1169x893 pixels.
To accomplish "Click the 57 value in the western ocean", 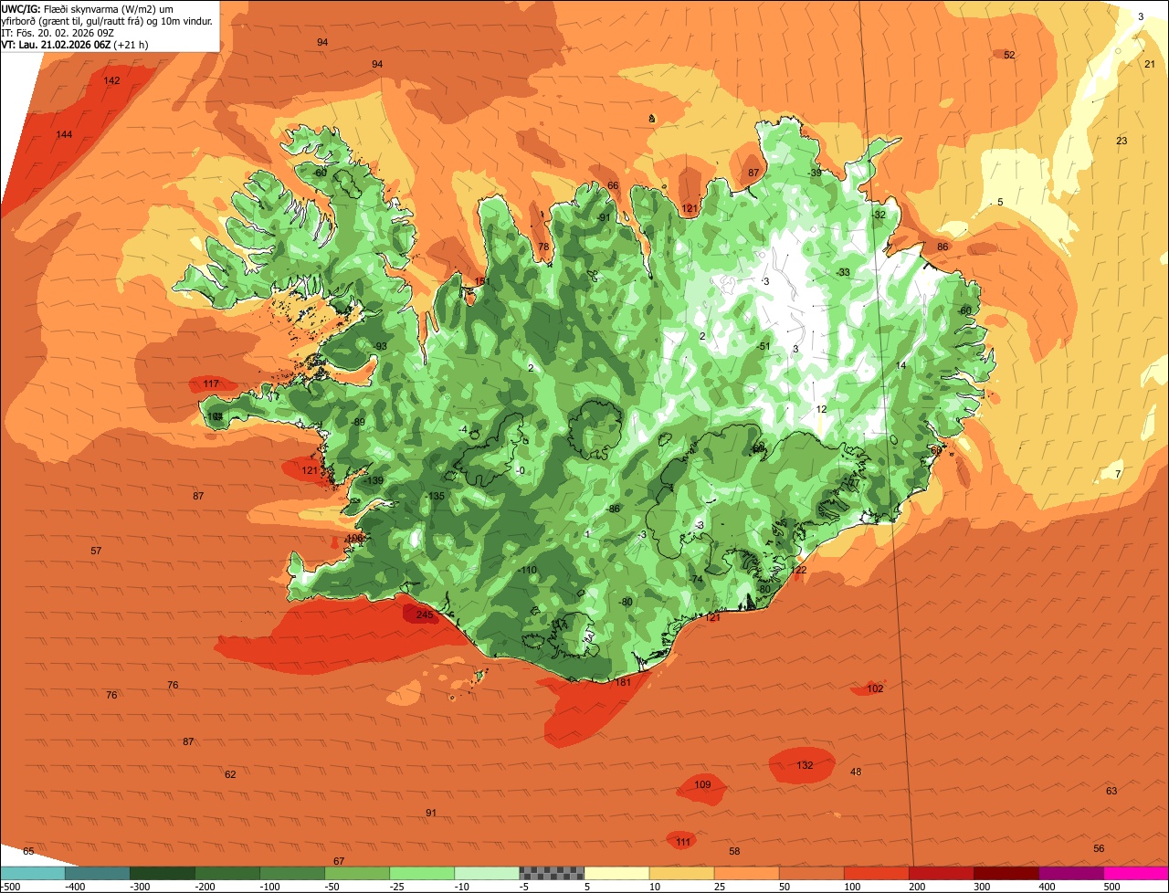I will 96,551.
